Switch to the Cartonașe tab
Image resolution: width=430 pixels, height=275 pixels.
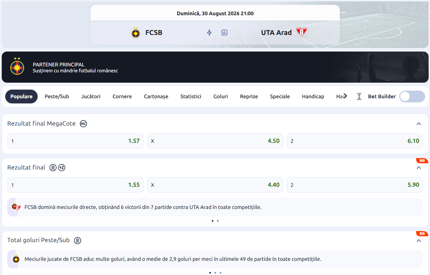(x=156, y=97)
